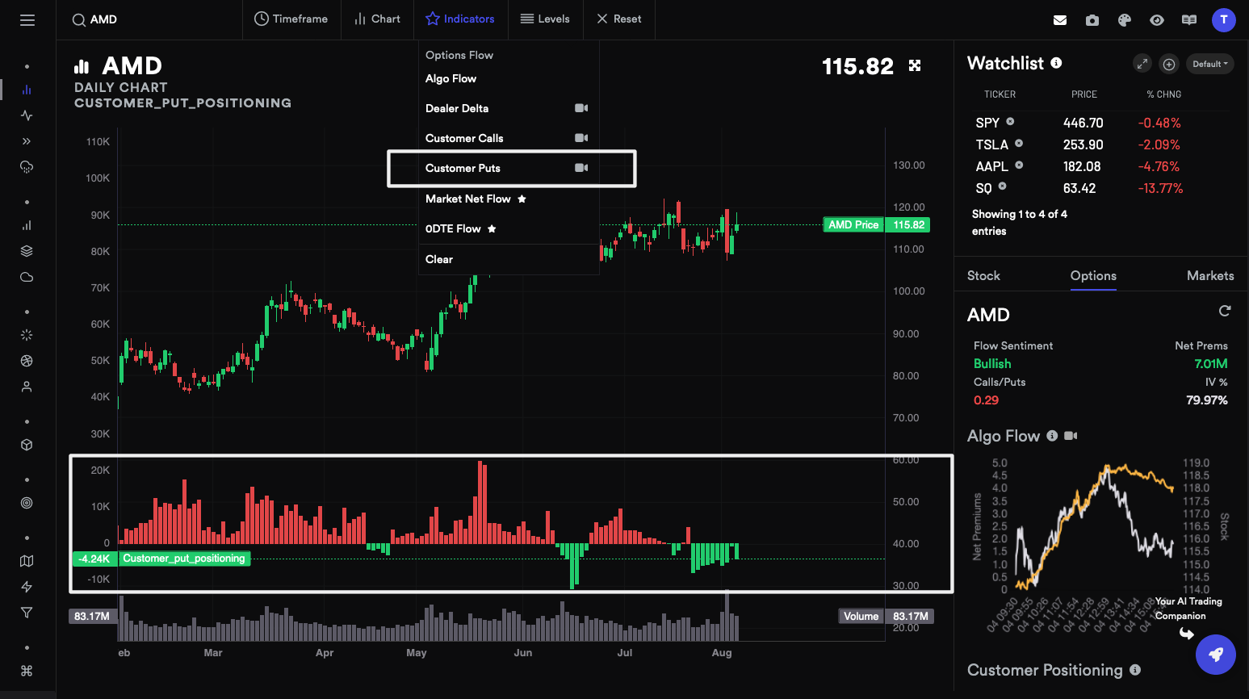Expand the Watchlist with arrows icon
This screenshot has width=1249, height=699.
pyautogui.click(x=1142, y=64)
